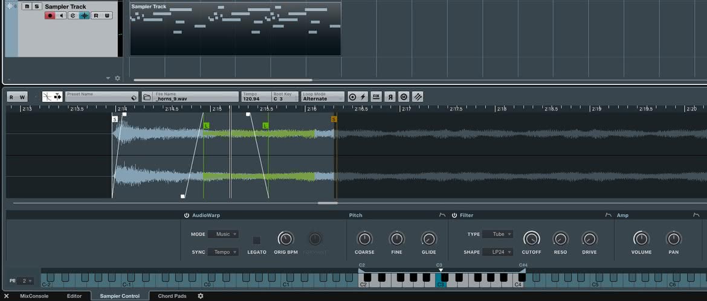Image resolution: width=707 pixels, height=301 pixels.
Task: Click the first green loop L marker
Action: (206, 126)
